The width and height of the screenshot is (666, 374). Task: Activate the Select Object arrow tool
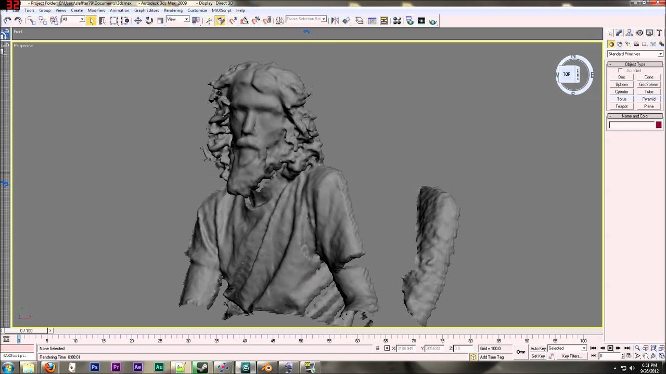92,21
